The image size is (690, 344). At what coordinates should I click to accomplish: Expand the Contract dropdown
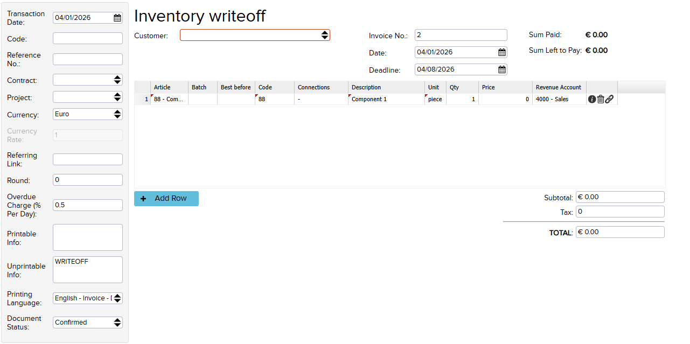[117, 80]
